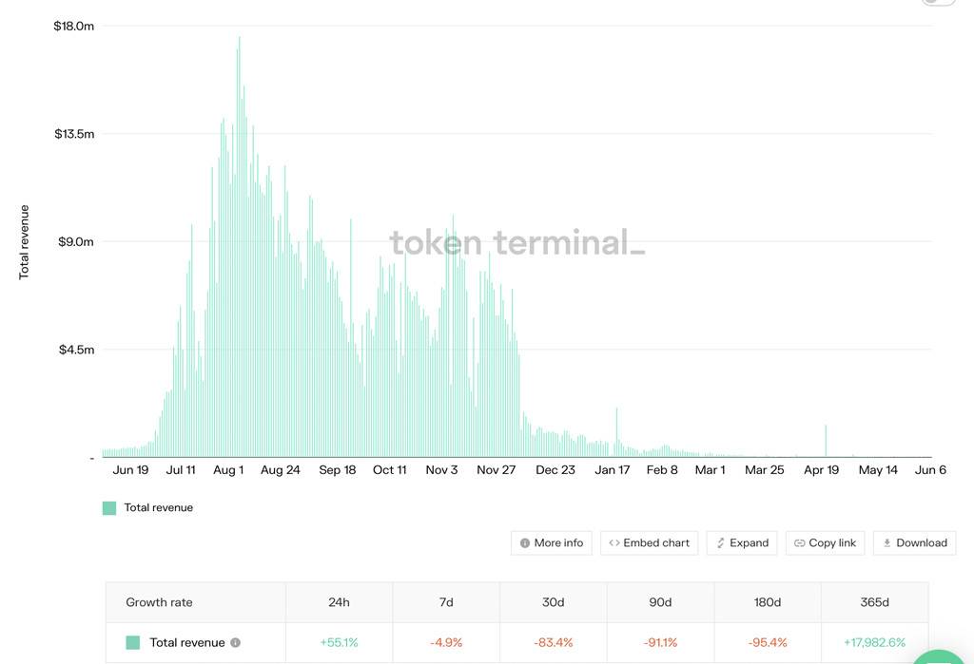
Task: Click the +17,982.6% 365d growth value
Action: (875, 643)
